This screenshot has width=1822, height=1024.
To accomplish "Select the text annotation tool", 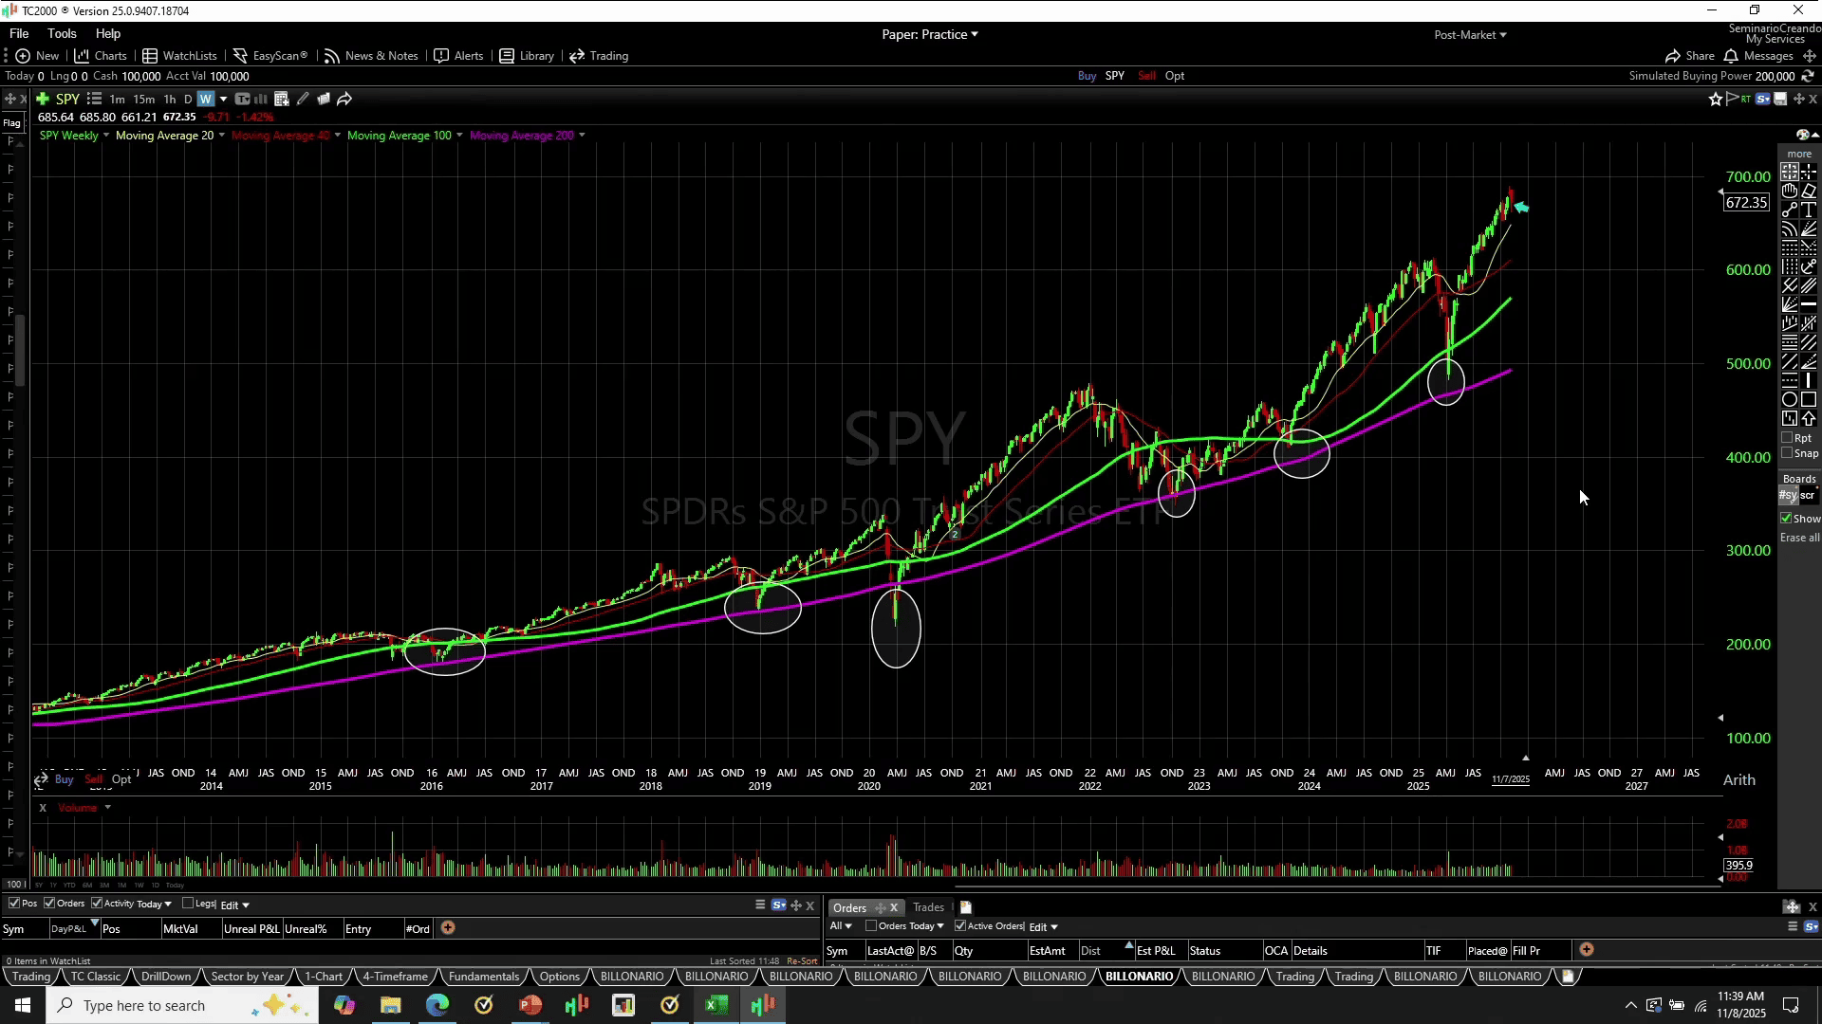I will click(1809, 210).
